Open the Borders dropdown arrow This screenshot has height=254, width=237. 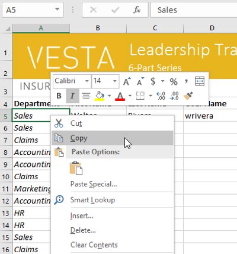tap(150, 96)
